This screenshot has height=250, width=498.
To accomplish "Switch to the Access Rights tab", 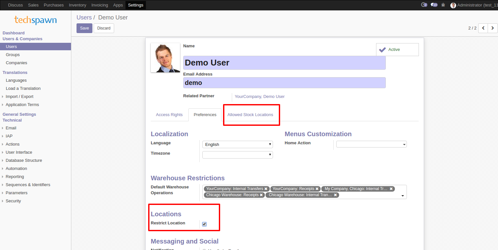I will [x=169, y=115].
